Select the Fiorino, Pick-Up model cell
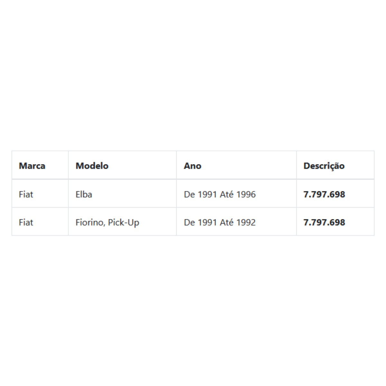386x386 pixels. pyautogui.click(x=122, y=222)
